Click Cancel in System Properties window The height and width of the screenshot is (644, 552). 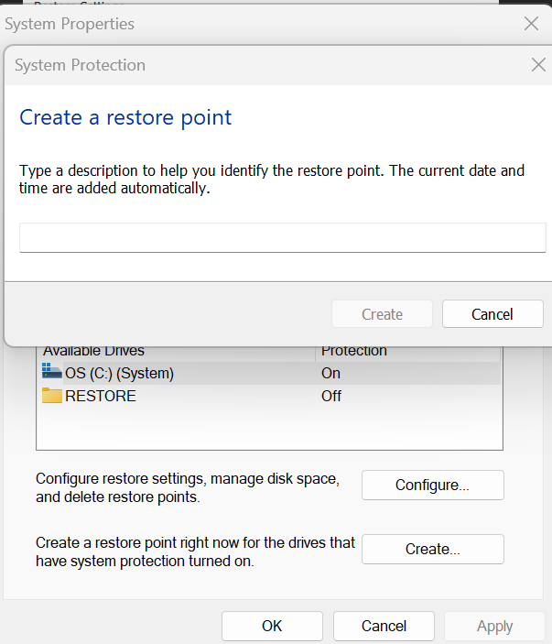[x=384, y=626]
